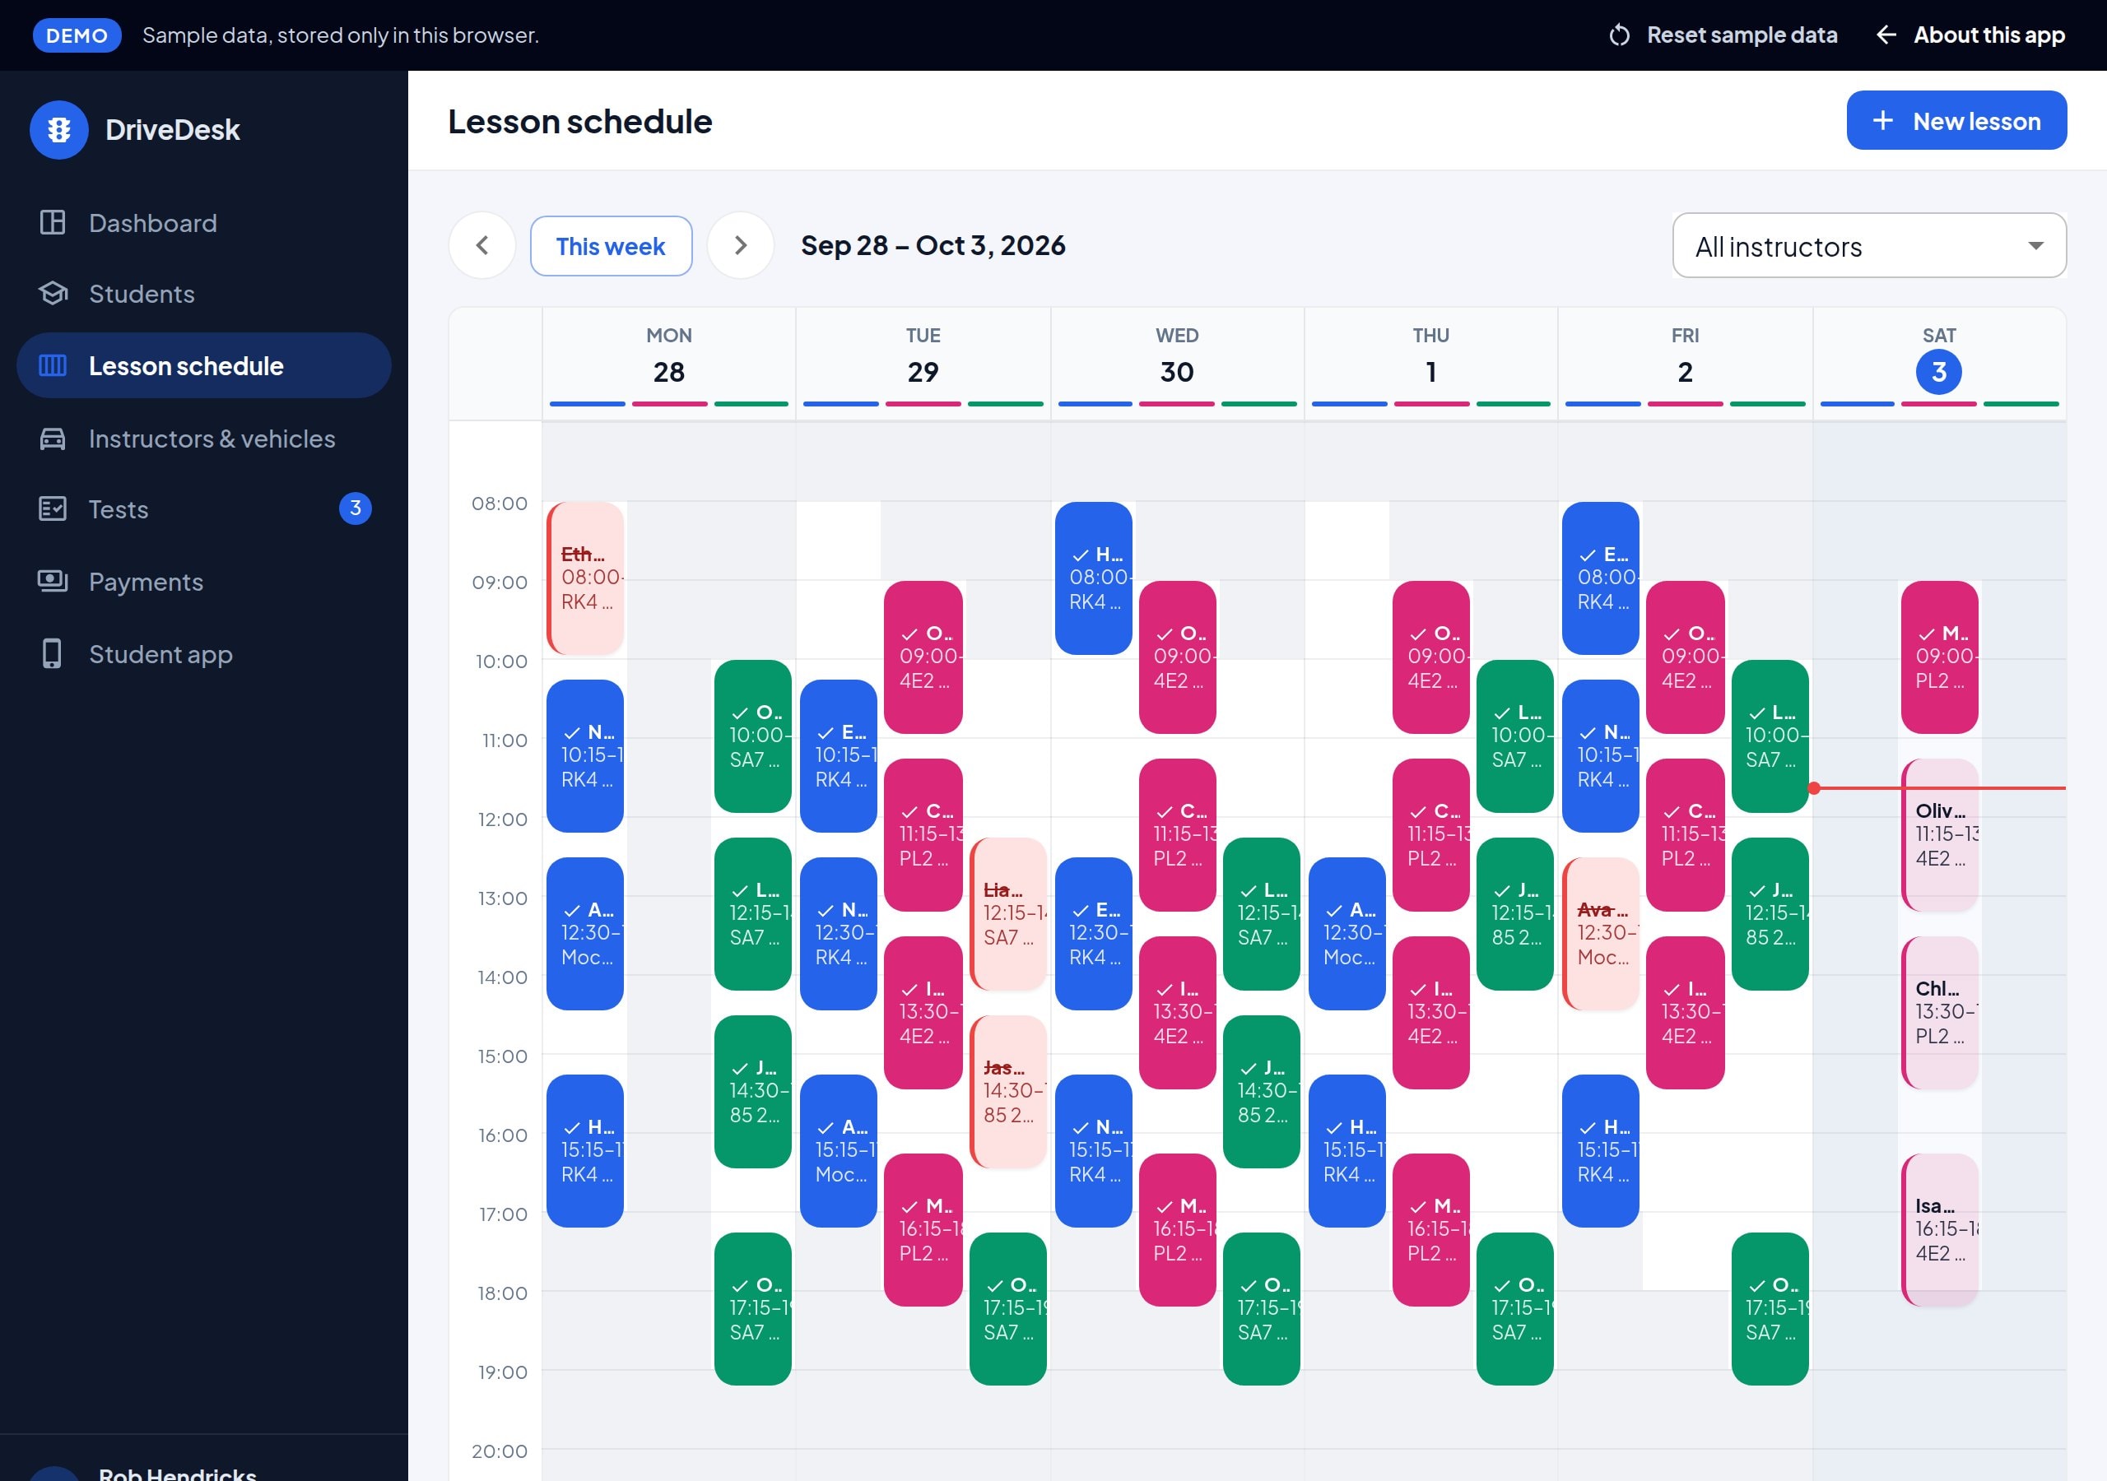Open cancelled Ava... lesson on Friday 12:30
The width and height of the screenshot is (2107, 1481).
coord(1601,934)
